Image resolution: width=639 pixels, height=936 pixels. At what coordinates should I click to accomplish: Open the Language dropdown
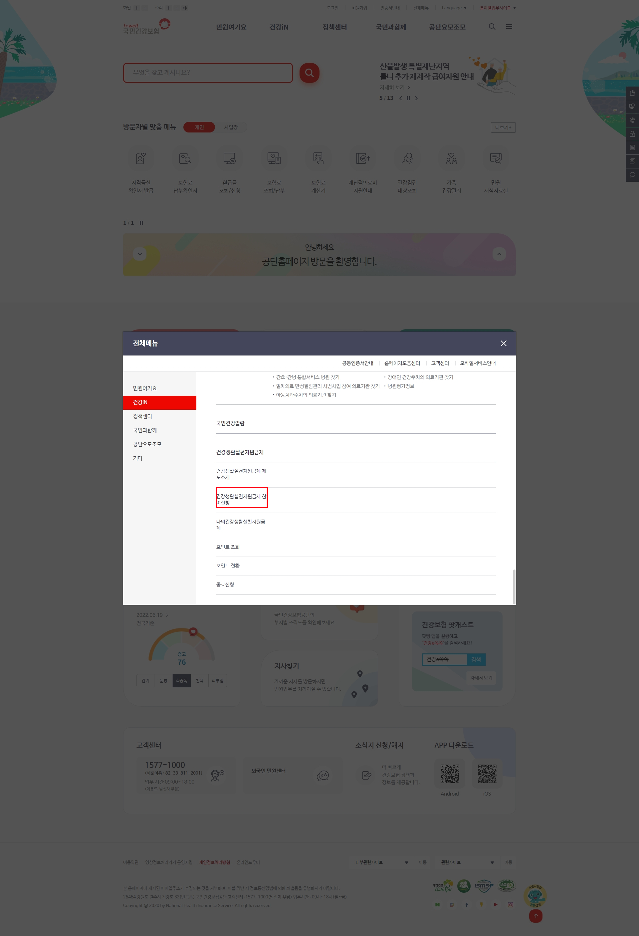pyautogui.click(x=454, y=8)
